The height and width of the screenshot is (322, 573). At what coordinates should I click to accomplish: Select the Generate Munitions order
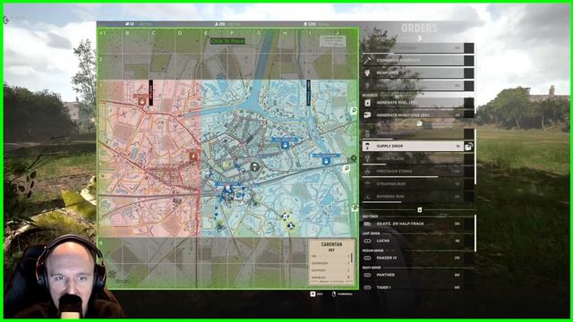tap(418, 115)
